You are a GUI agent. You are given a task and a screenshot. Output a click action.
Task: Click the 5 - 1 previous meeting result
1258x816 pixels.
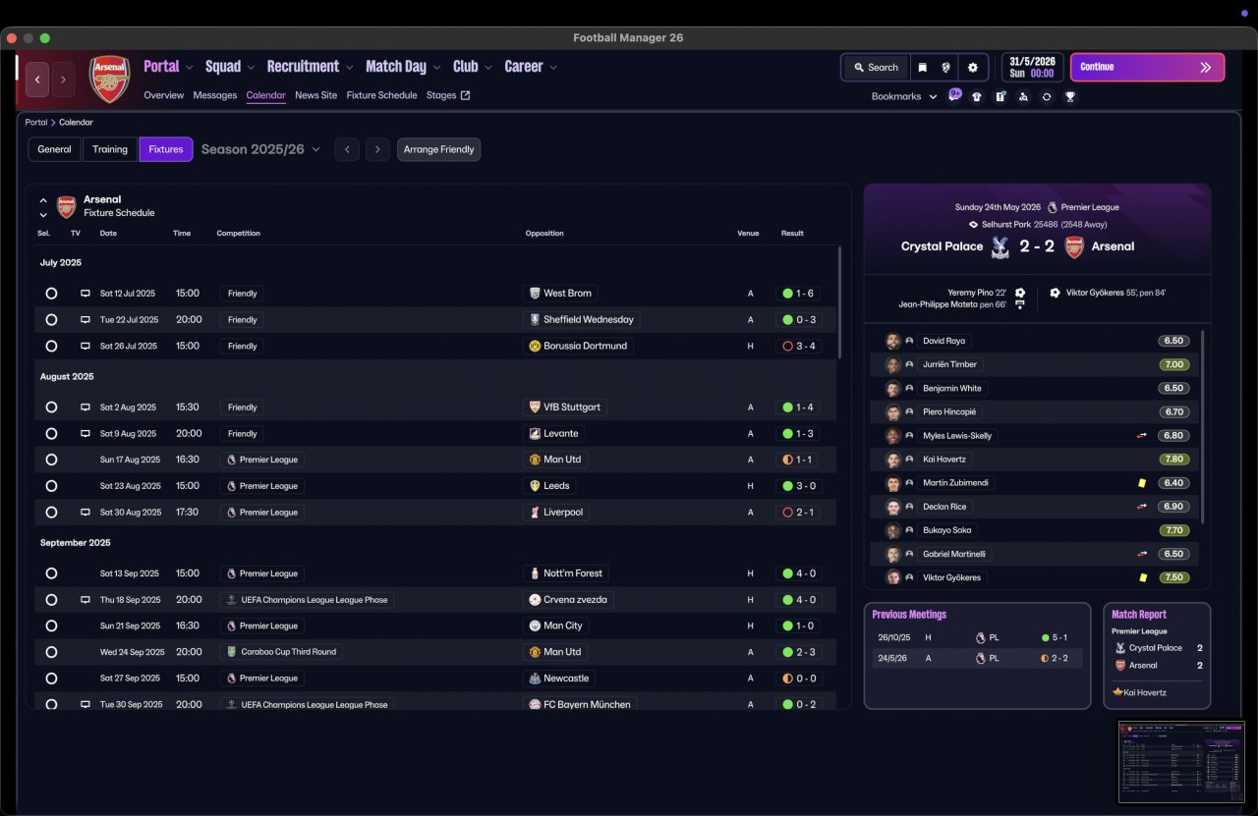(x=1055, y=637)
